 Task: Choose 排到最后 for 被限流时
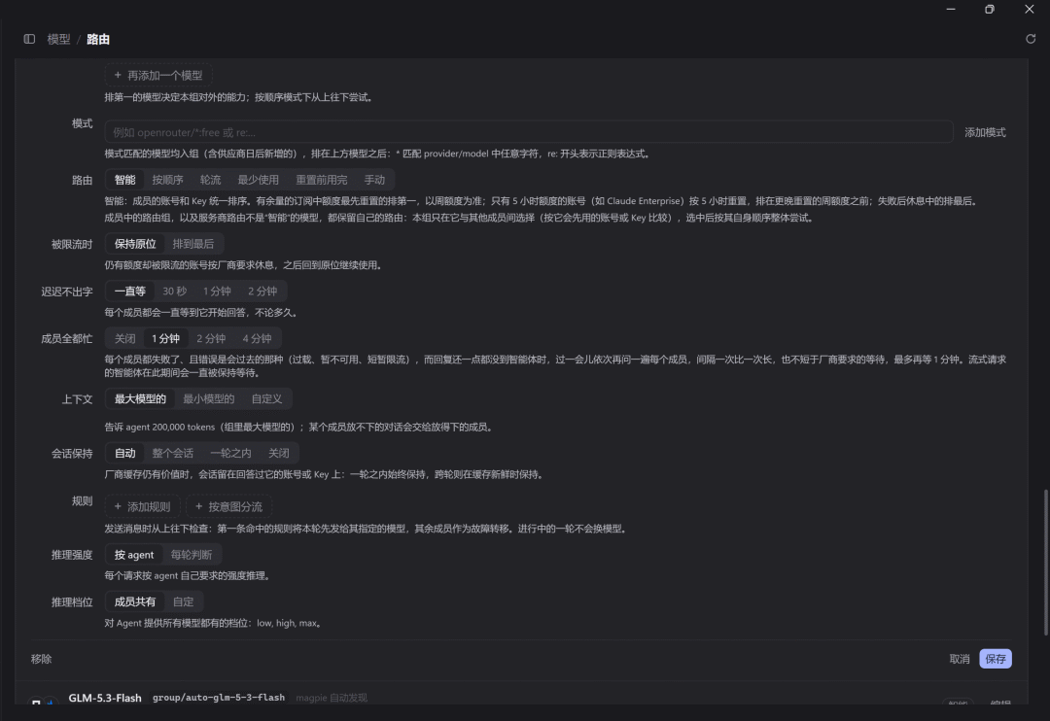coord(192,244)
